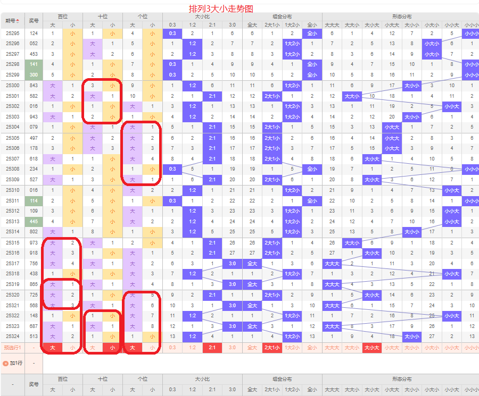Select 全小 in the 预选行1 row
The width and height of the screenshot is (479, 396).
click(312, 348)
